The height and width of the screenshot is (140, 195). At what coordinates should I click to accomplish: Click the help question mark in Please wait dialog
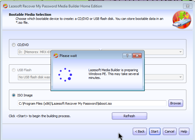127,56
